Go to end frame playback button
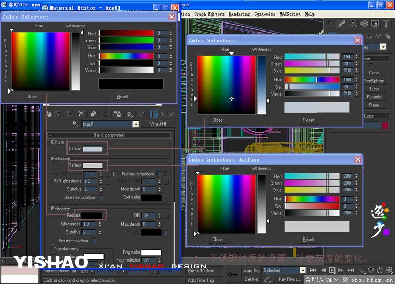 tap(351, 270)
